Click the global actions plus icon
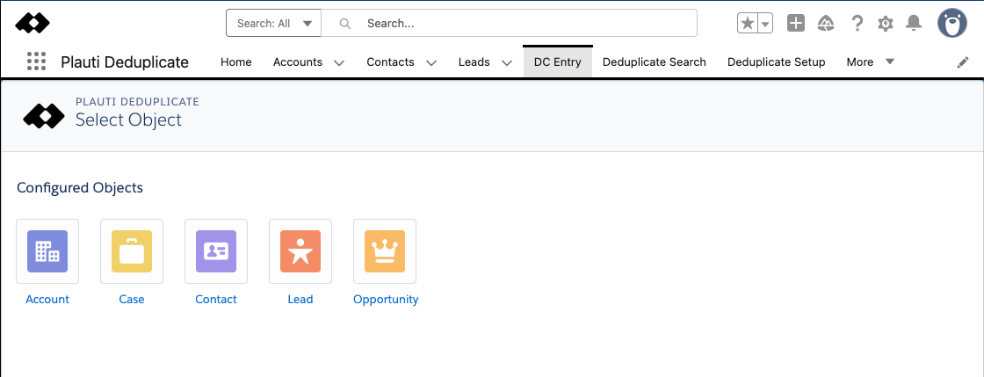This screenshot has width=984, height=377. coord(796,23)
